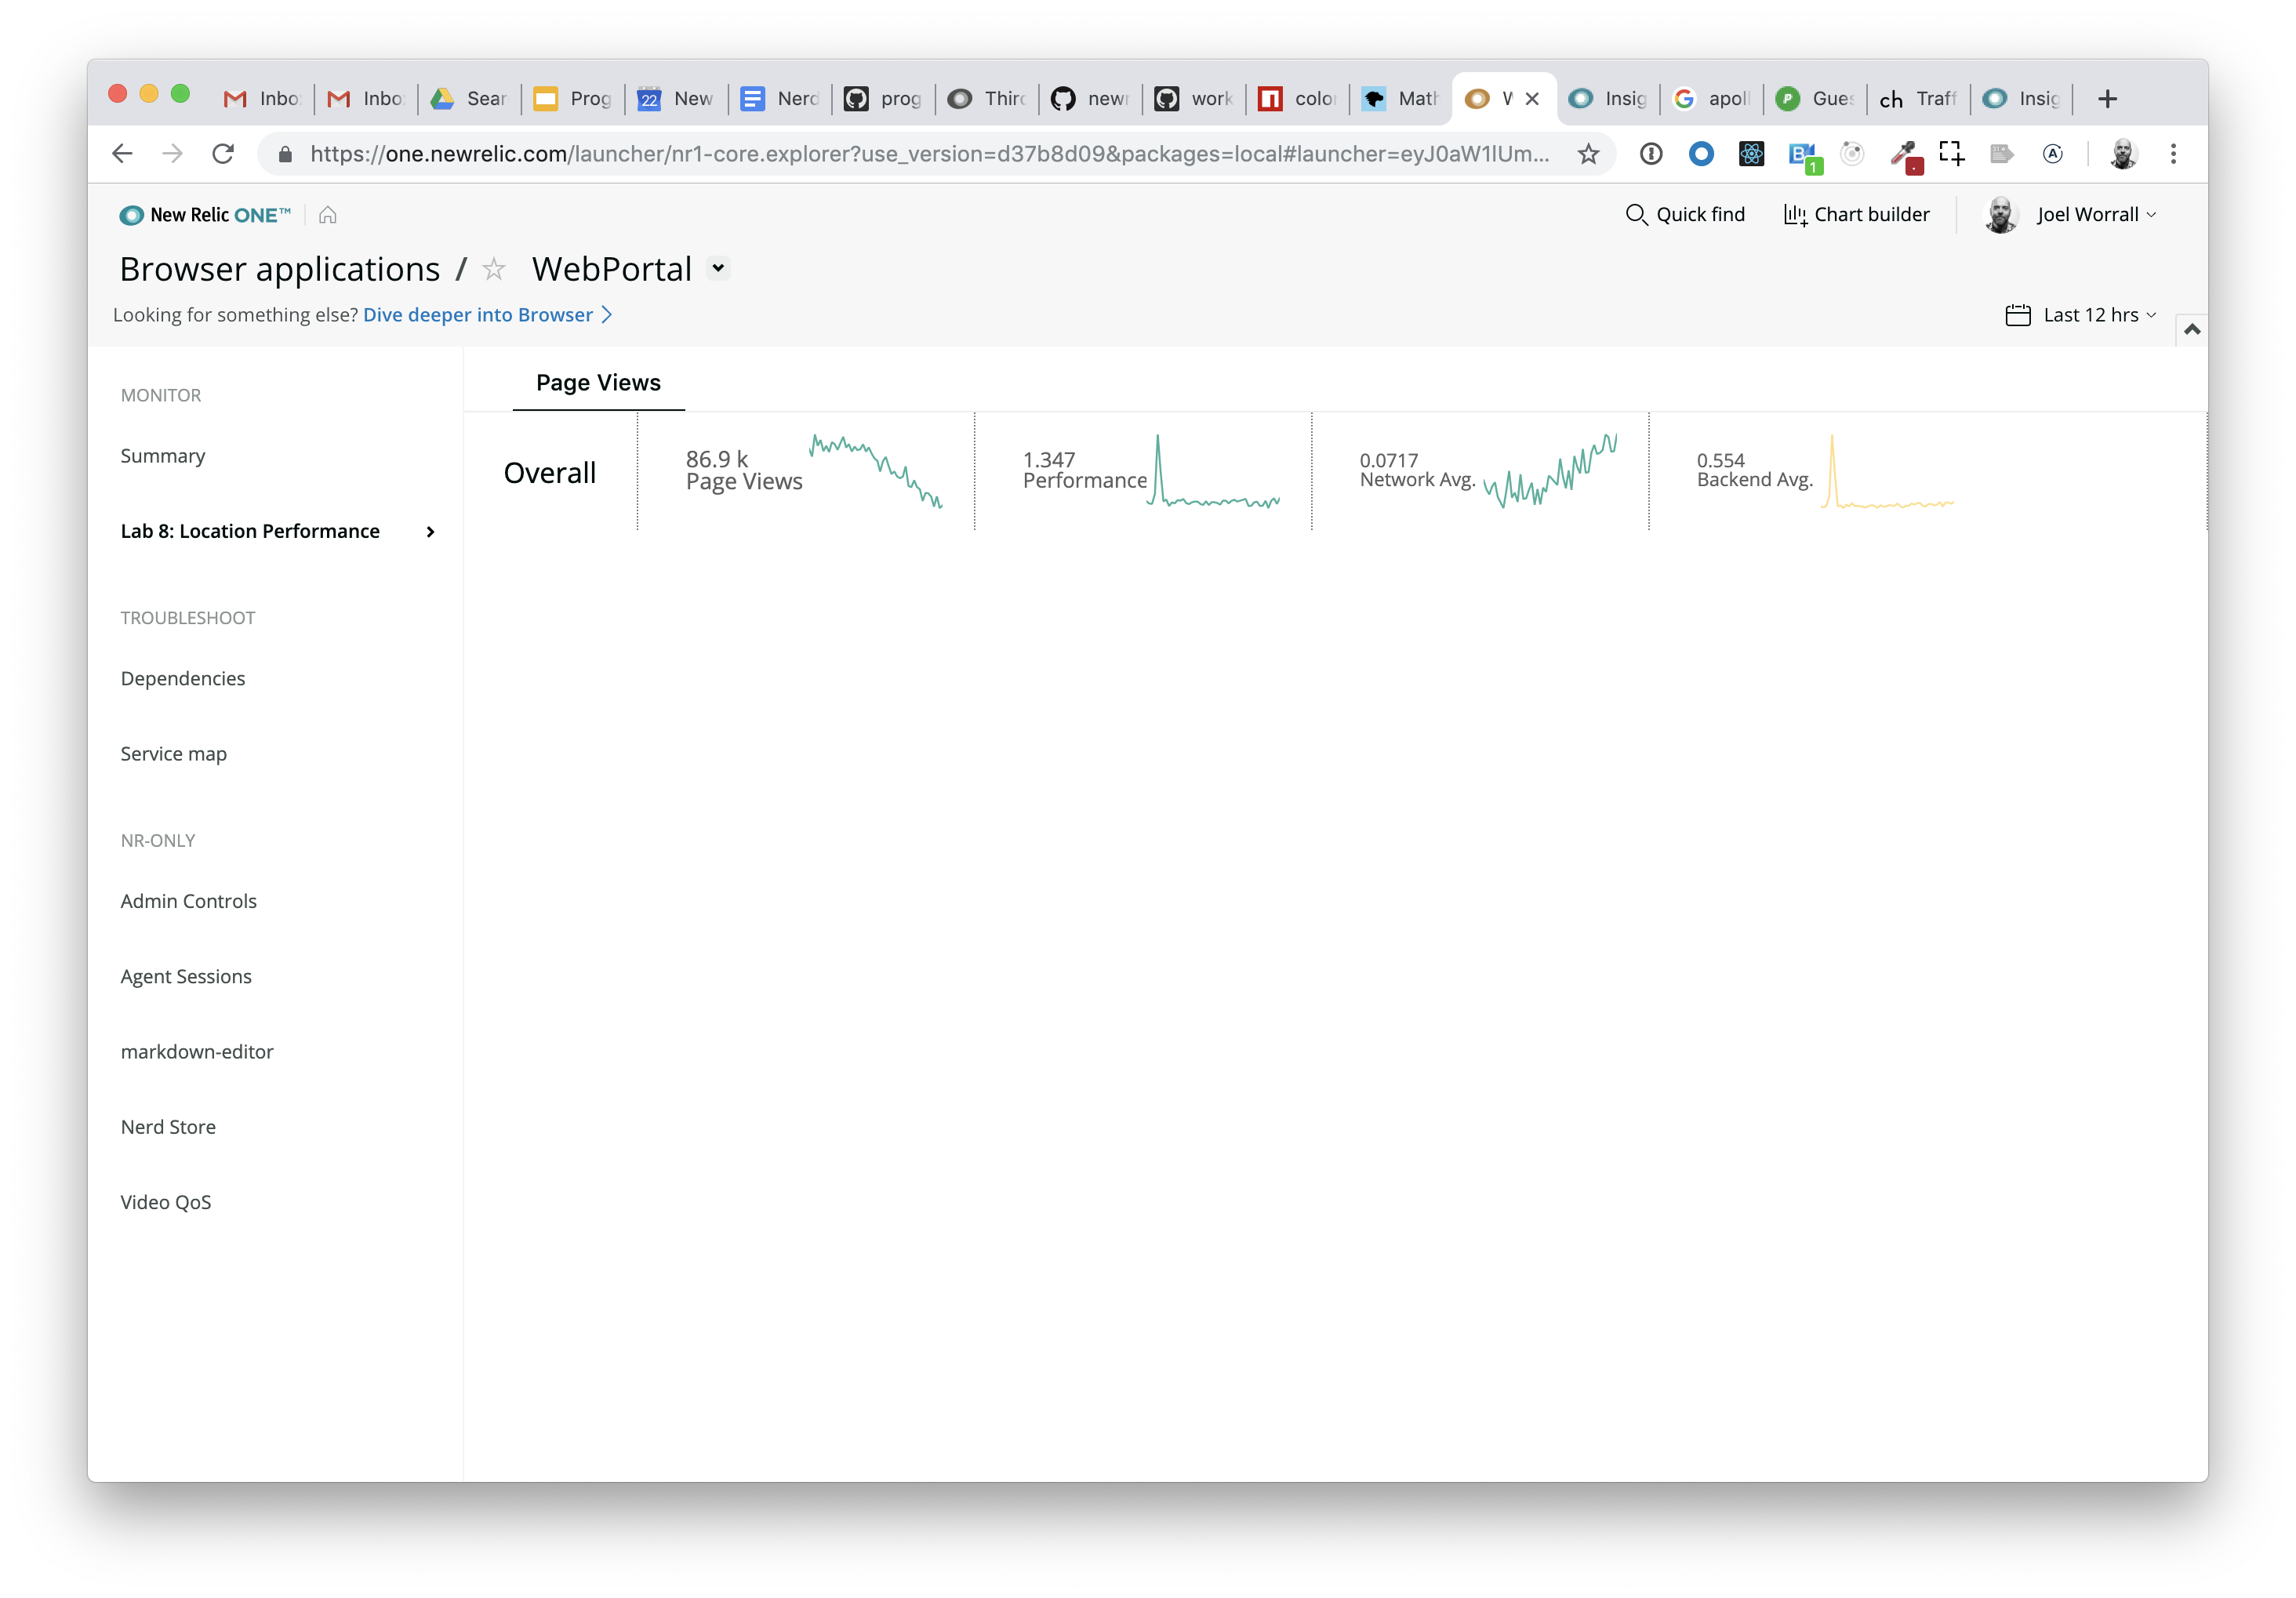
Task: Click the Page Views sparkline chart
Action: click(x=875, y=470)
